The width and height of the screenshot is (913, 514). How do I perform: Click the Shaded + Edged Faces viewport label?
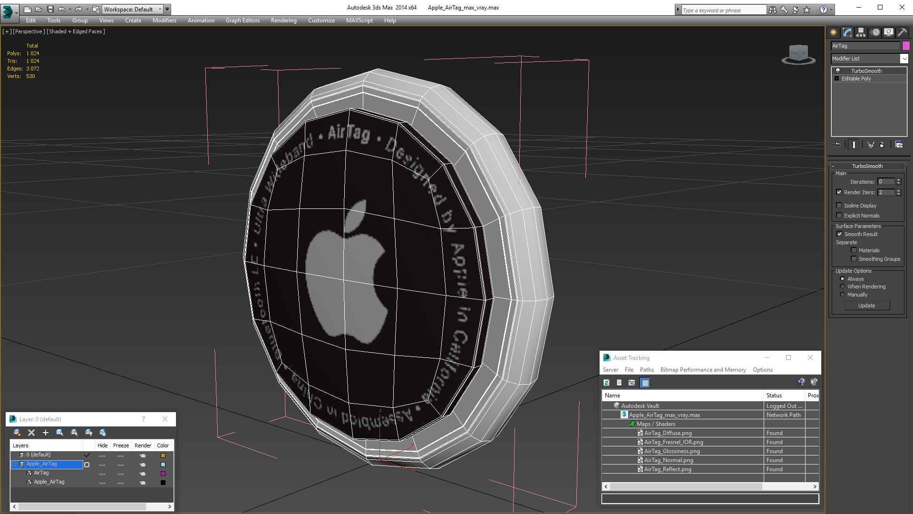click(76, 31)
